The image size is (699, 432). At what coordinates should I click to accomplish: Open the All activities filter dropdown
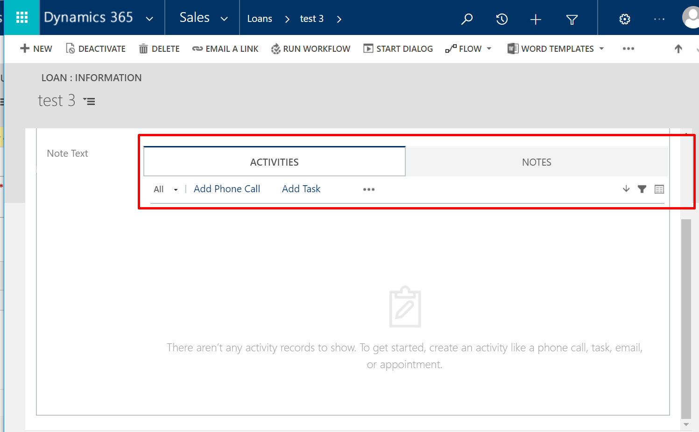(x=165, y=189)
